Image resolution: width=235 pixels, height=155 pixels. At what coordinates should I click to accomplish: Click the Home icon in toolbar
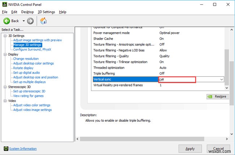pyautogui.click(x=43, y=21)
